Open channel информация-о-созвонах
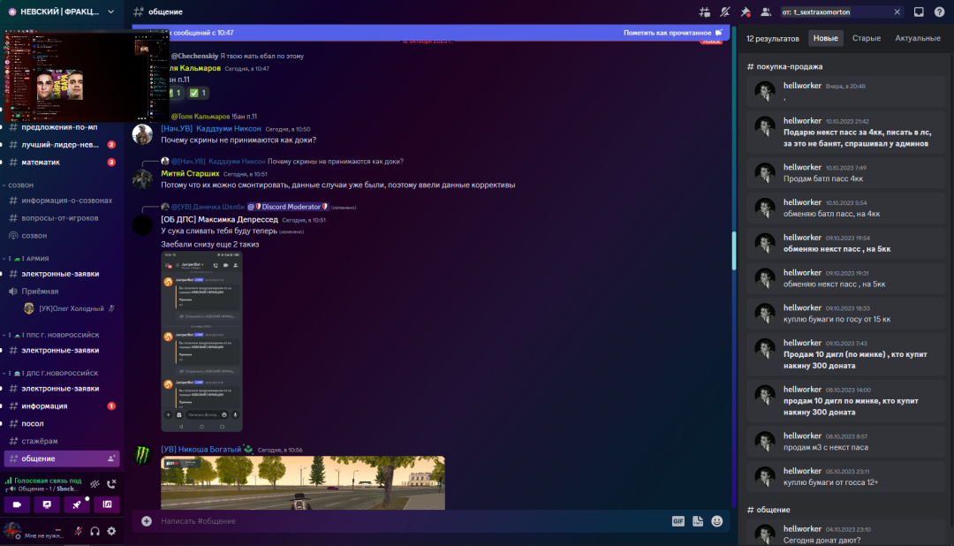The width and height of the screenshot is (954, 546). pos(62,201)
